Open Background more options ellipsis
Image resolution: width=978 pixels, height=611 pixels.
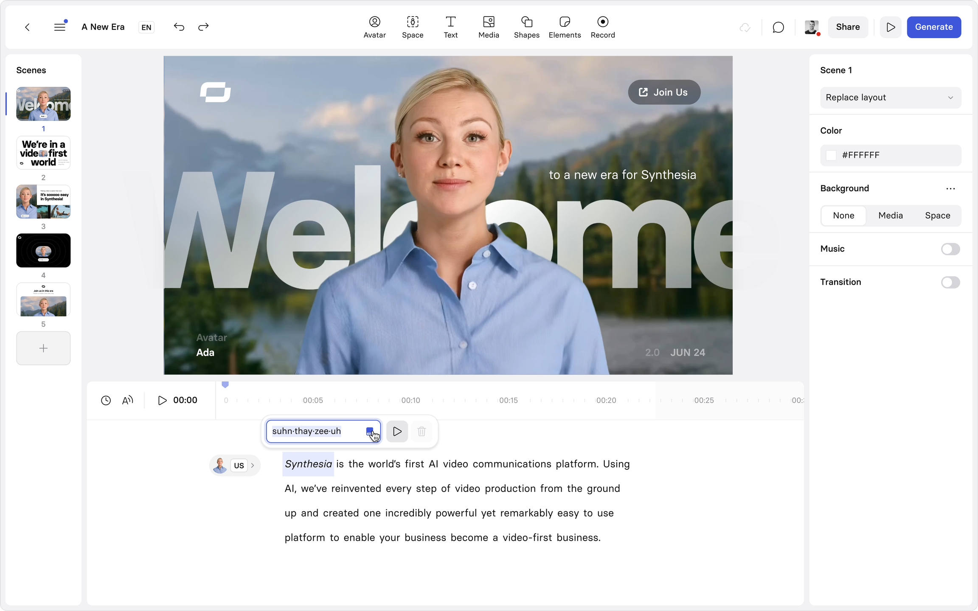coord(950,189)
